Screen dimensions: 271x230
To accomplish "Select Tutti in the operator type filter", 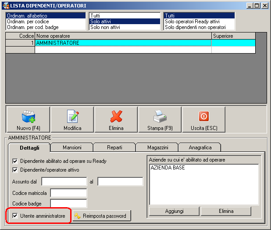I will point(199,16).
